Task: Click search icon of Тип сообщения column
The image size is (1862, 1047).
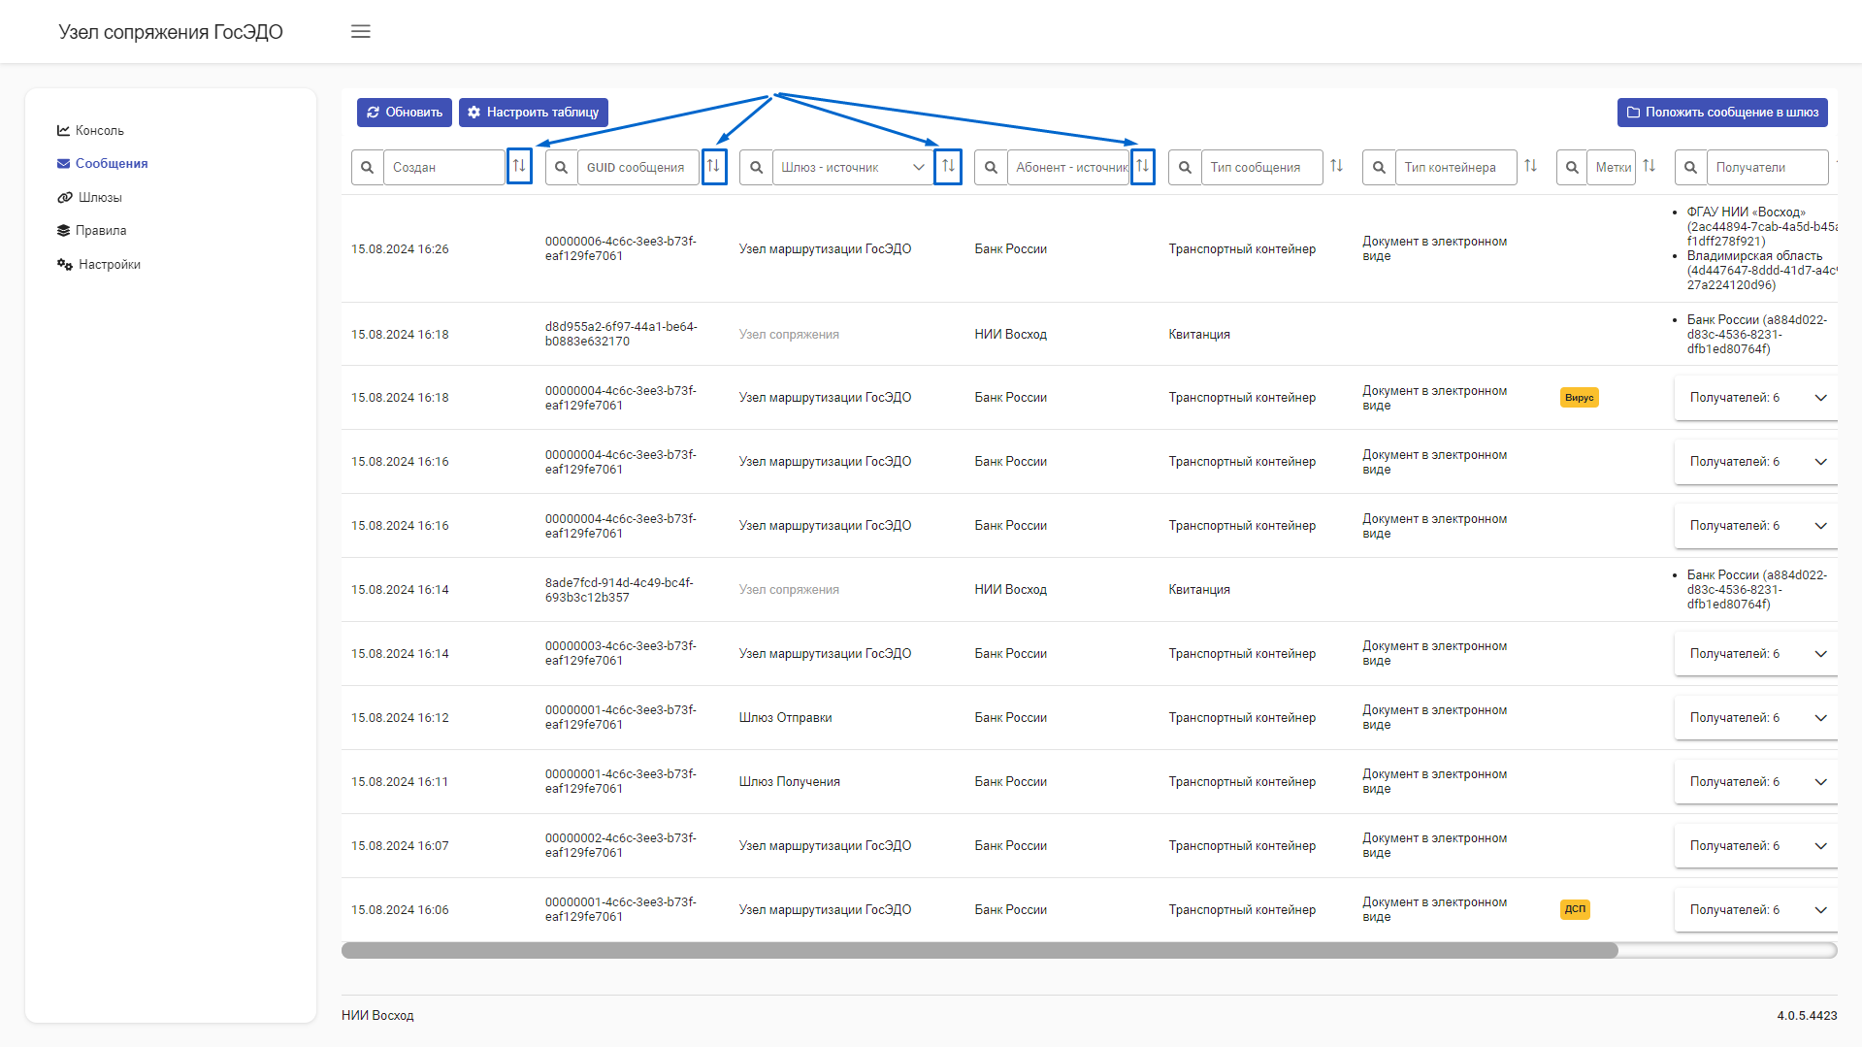Action: (x=1185, y=167)
